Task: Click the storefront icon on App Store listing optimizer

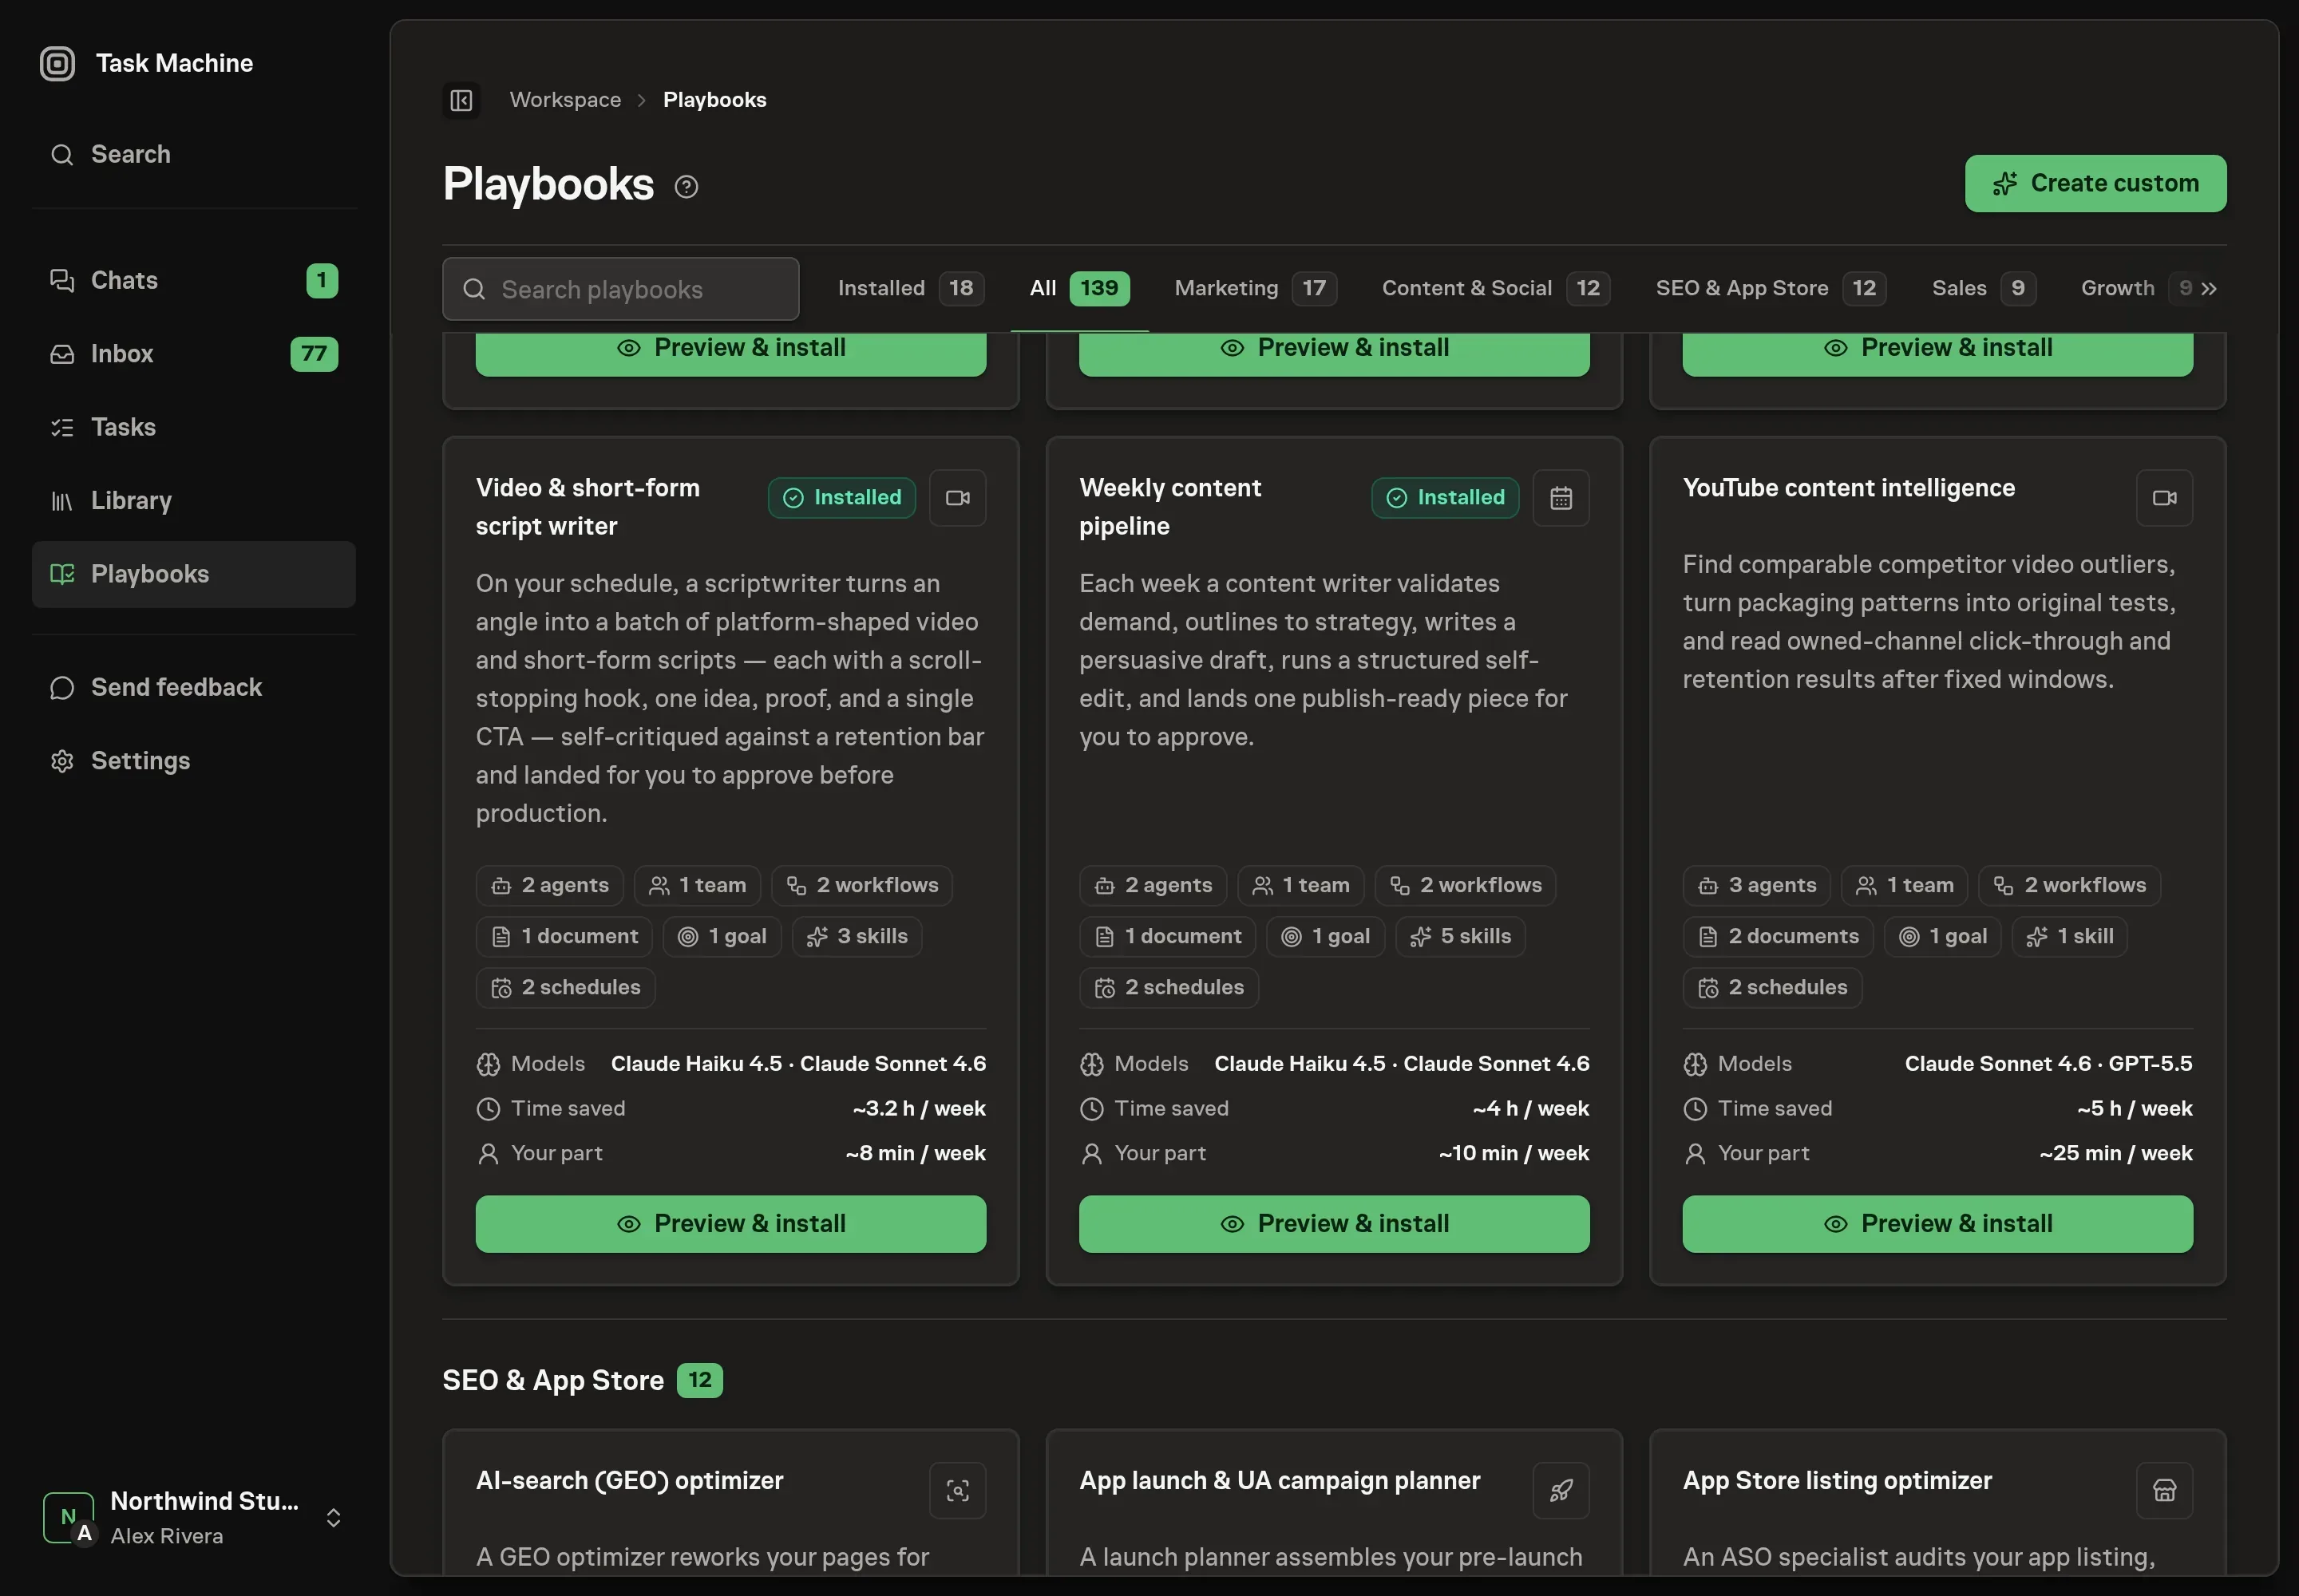Action: (2164, 1491)
